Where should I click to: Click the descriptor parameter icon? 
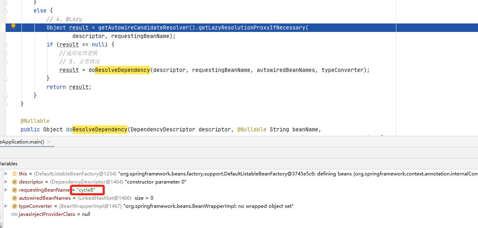(x=15, y=182)
